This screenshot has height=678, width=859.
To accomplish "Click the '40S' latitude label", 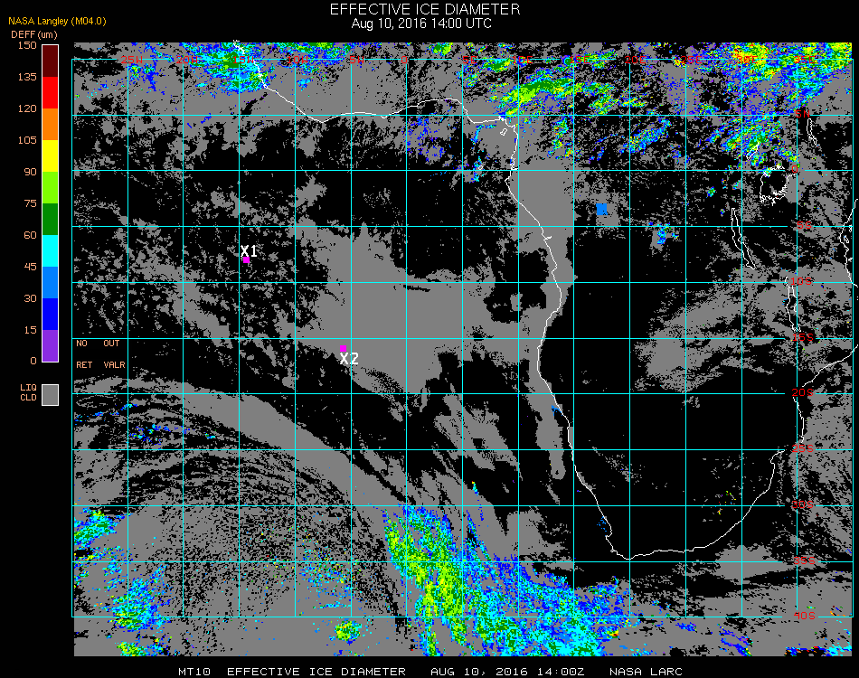I will click(804, 617).
